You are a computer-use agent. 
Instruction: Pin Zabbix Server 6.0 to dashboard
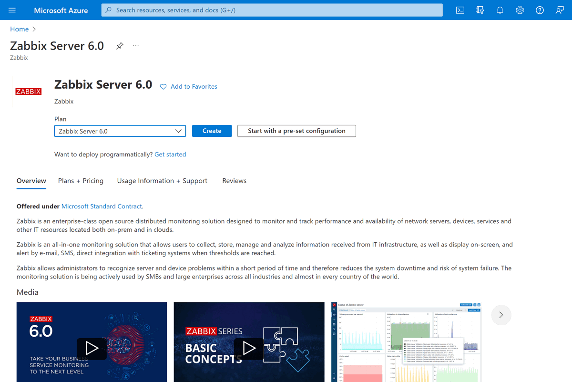click(120, 46)
